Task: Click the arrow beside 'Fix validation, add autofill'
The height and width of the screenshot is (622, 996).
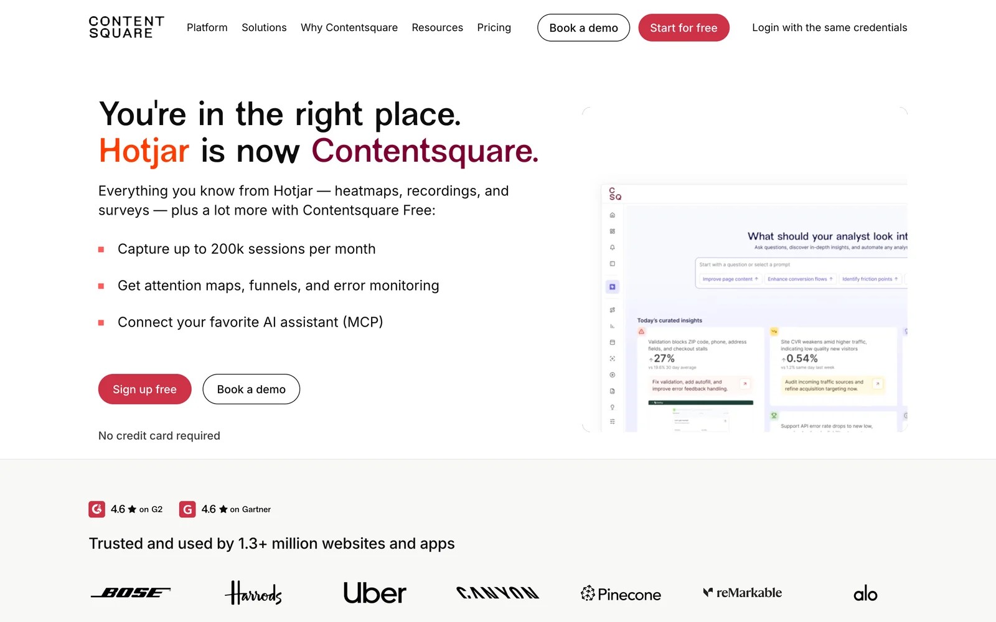Action: (745, 384)
